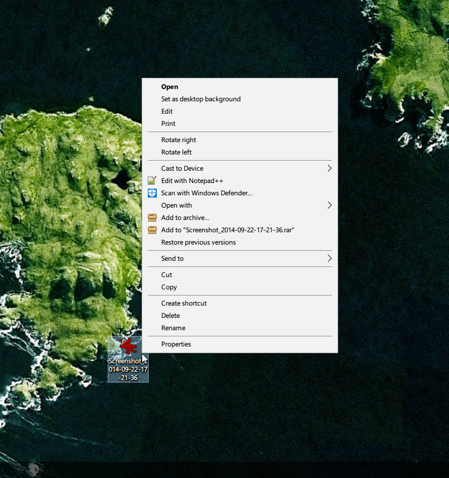Image resolution: width=449 pixels, height=478 pixels.
Task: Click the Notepad++ icon in the menu
Action: [152, 181]
